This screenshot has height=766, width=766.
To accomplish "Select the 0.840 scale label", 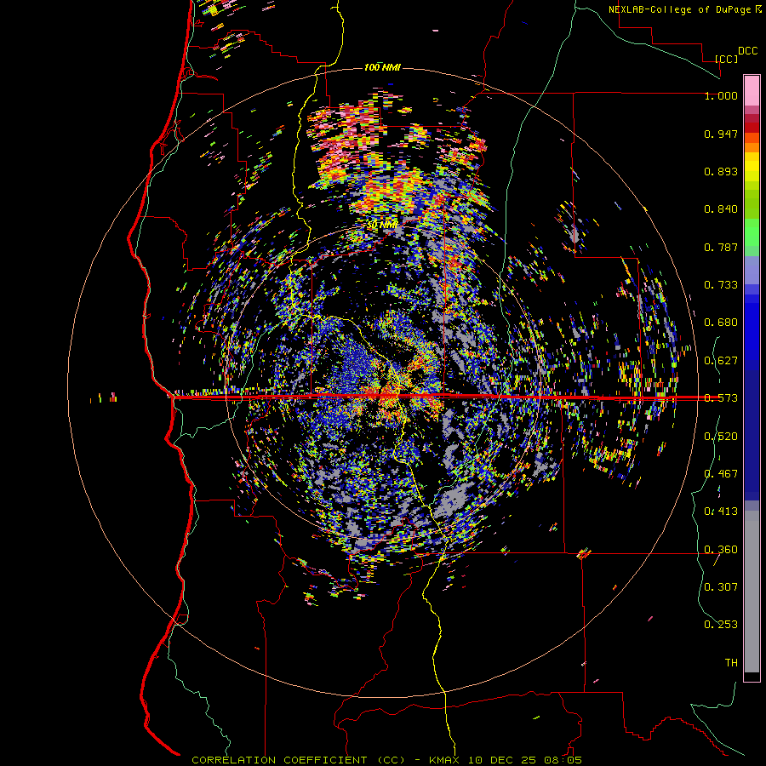I will pyautogui.click(x=721, y=209).
